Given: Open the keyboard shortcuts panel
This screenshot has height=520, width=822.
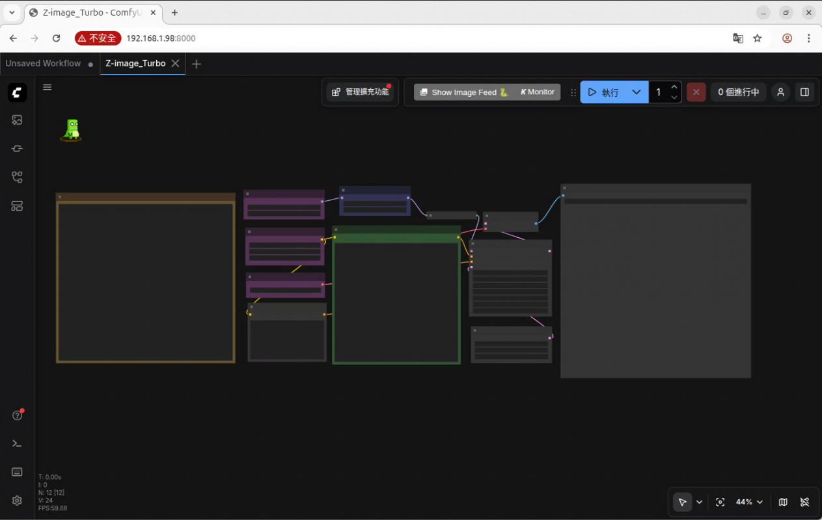Looking at the screenshot, I should [18, 472].
